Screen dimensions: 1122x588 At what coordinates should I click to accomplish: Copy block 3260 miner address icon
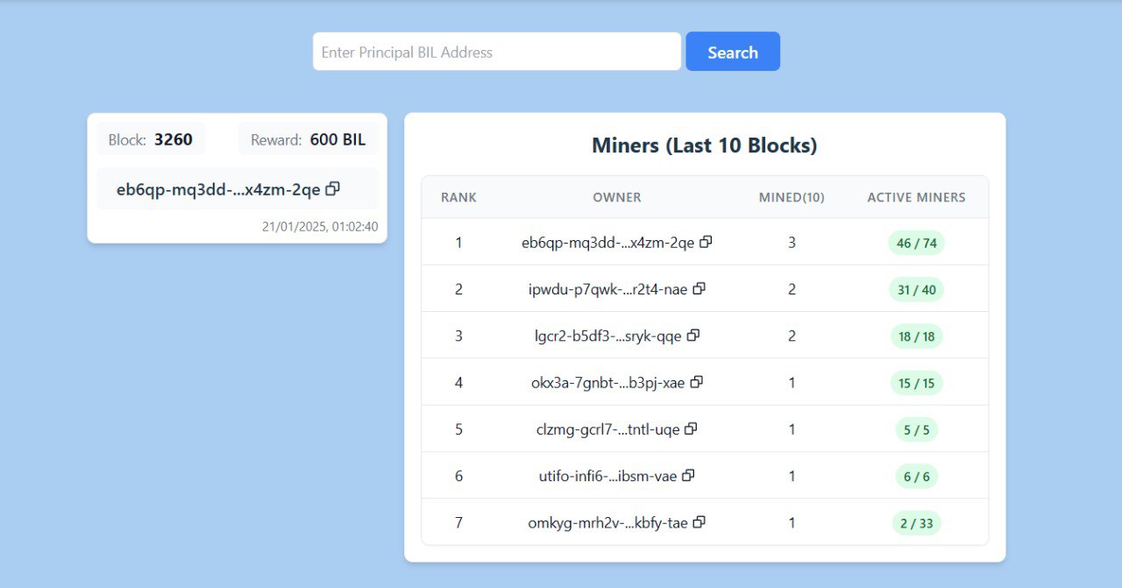point(333,188)
